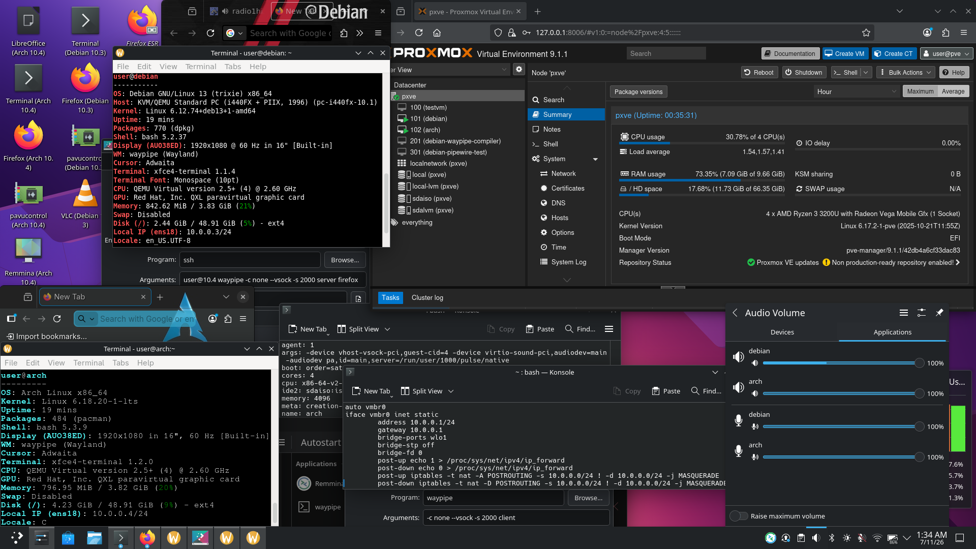Mute the debian microphone stream
This screenshot has width=976, height=549.
[755, 426]
